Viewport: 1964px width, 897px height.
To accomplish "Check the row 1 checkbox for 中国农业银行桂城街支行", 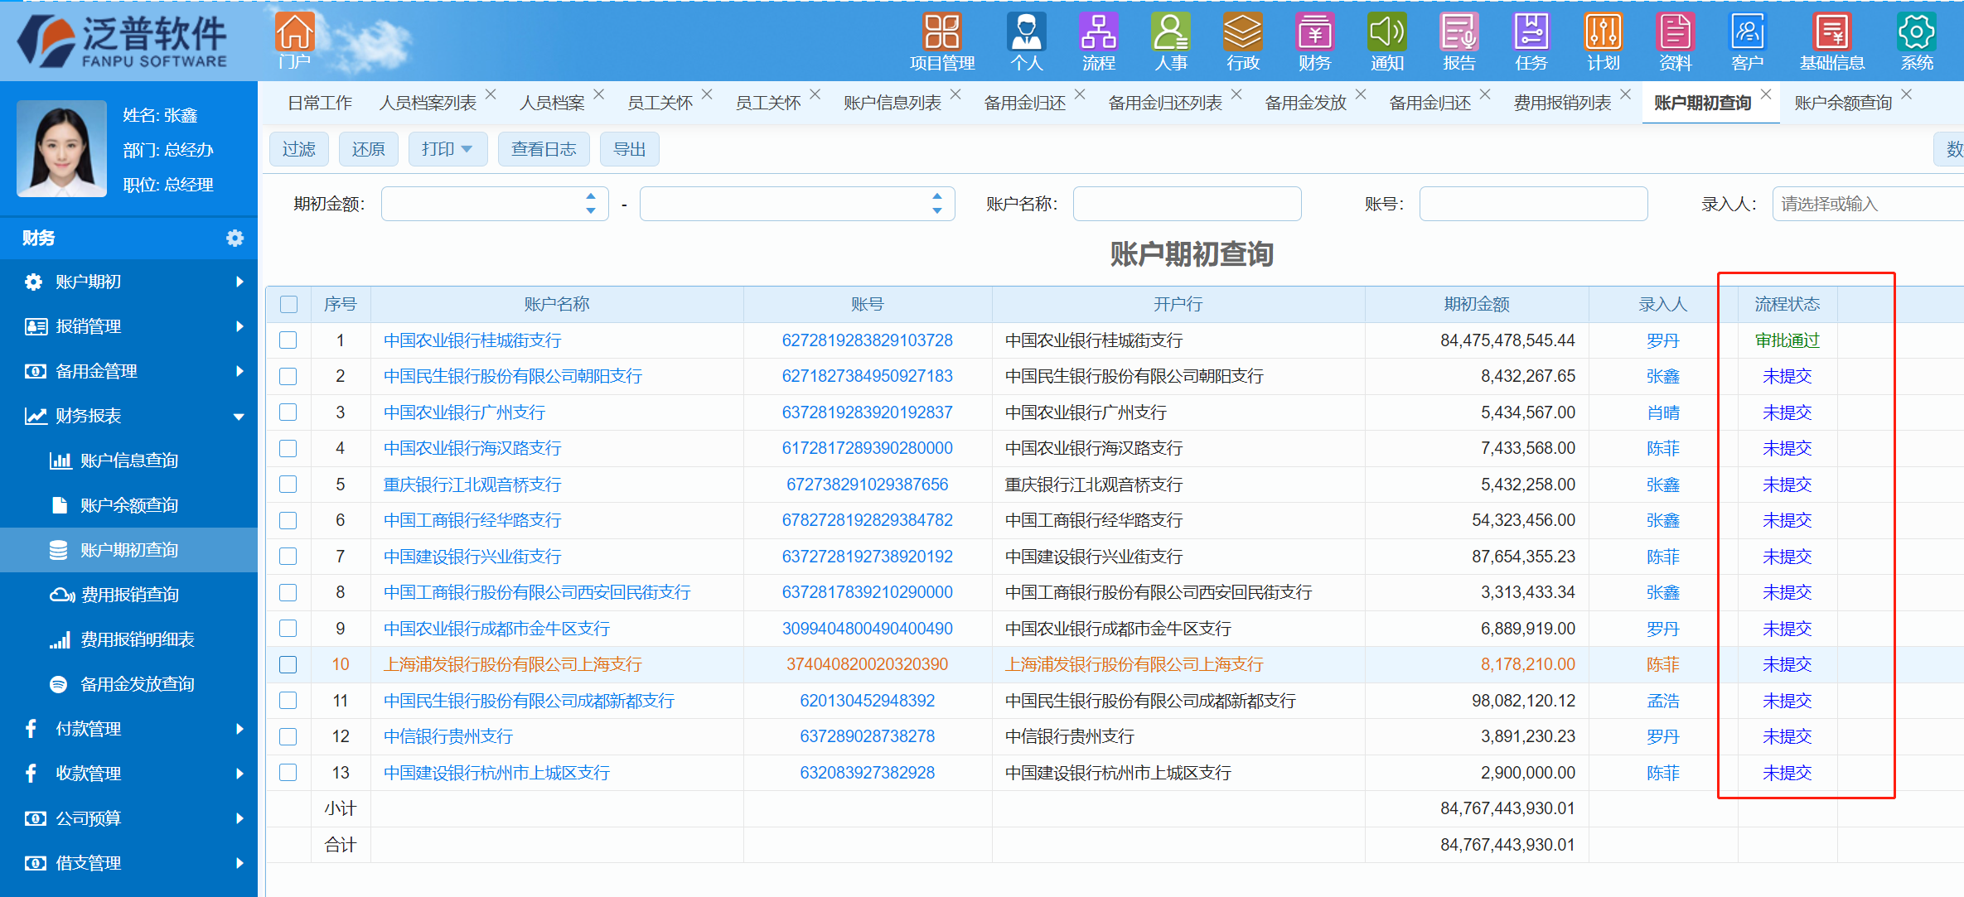I will click(x=288, y=340).
